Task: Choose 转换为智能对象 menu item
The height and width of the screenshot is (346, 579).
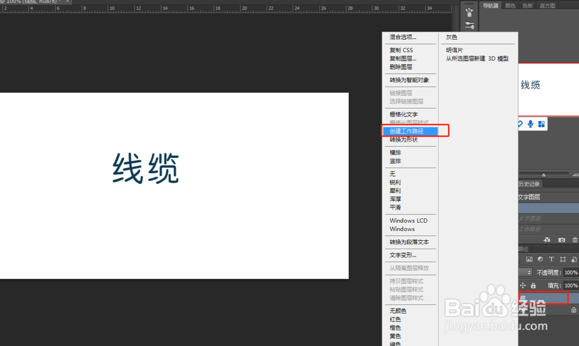Action: [x=409, y=80]
